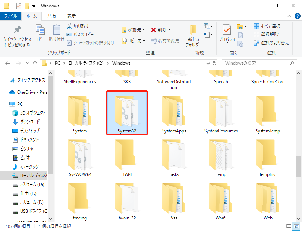The height and width of the screenshot is (231, 302).
Task: Copy the path with パスのコピー
Action: pyautogui.click(x=80, y=35)
